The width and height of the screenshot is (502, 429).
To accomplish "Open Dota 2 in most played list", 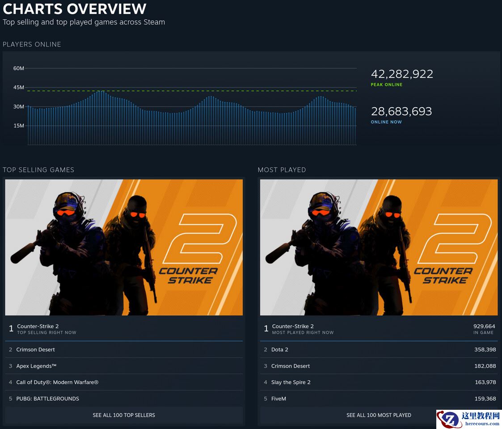I will pyautogui.click(x=280, y=349).
